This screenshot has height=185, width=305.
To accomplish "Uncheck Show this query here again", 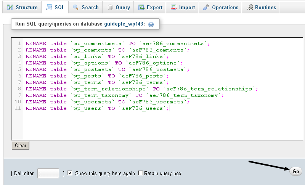I will pos(70,173).
